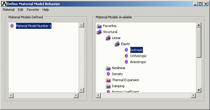Viewport: 210px width, 110px height.
Task: Select the Friction Coefficient label
Action: click(x=125, y=92)
